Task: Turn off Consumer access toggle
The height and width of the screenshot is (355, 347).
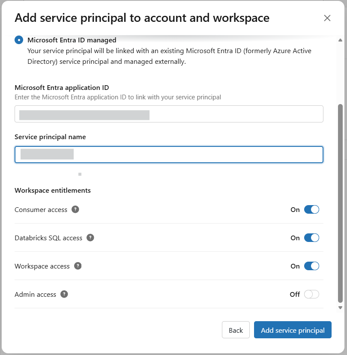Action: pyautogui.click(x=311, y=209)
